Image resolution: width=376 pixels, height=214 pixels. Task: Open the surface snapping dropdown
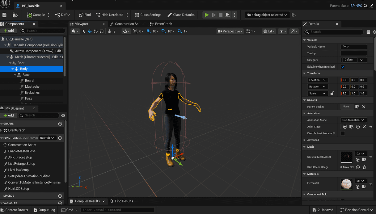click(x=126, y=31)
